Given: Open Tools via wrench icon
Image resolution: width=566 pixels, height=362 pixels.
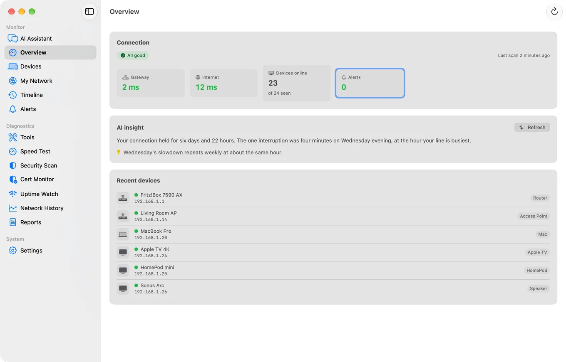Looking at the screenshot, I should pyautogui.click(x=13, y=137).
